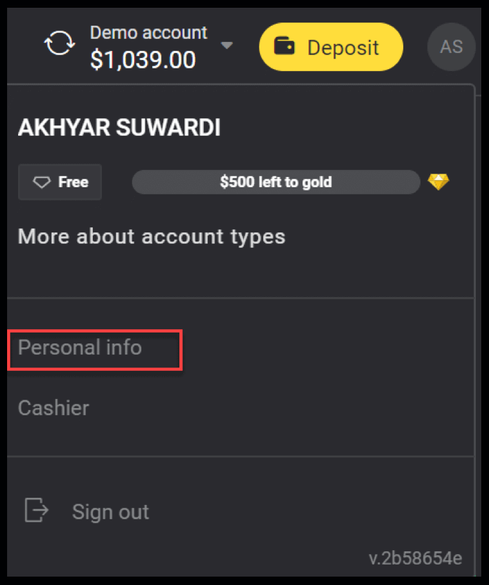Image resolution: width=489 pixels, height=585 pixels.
Task: Open the Demo account label selector
Action: click(148, 33)
